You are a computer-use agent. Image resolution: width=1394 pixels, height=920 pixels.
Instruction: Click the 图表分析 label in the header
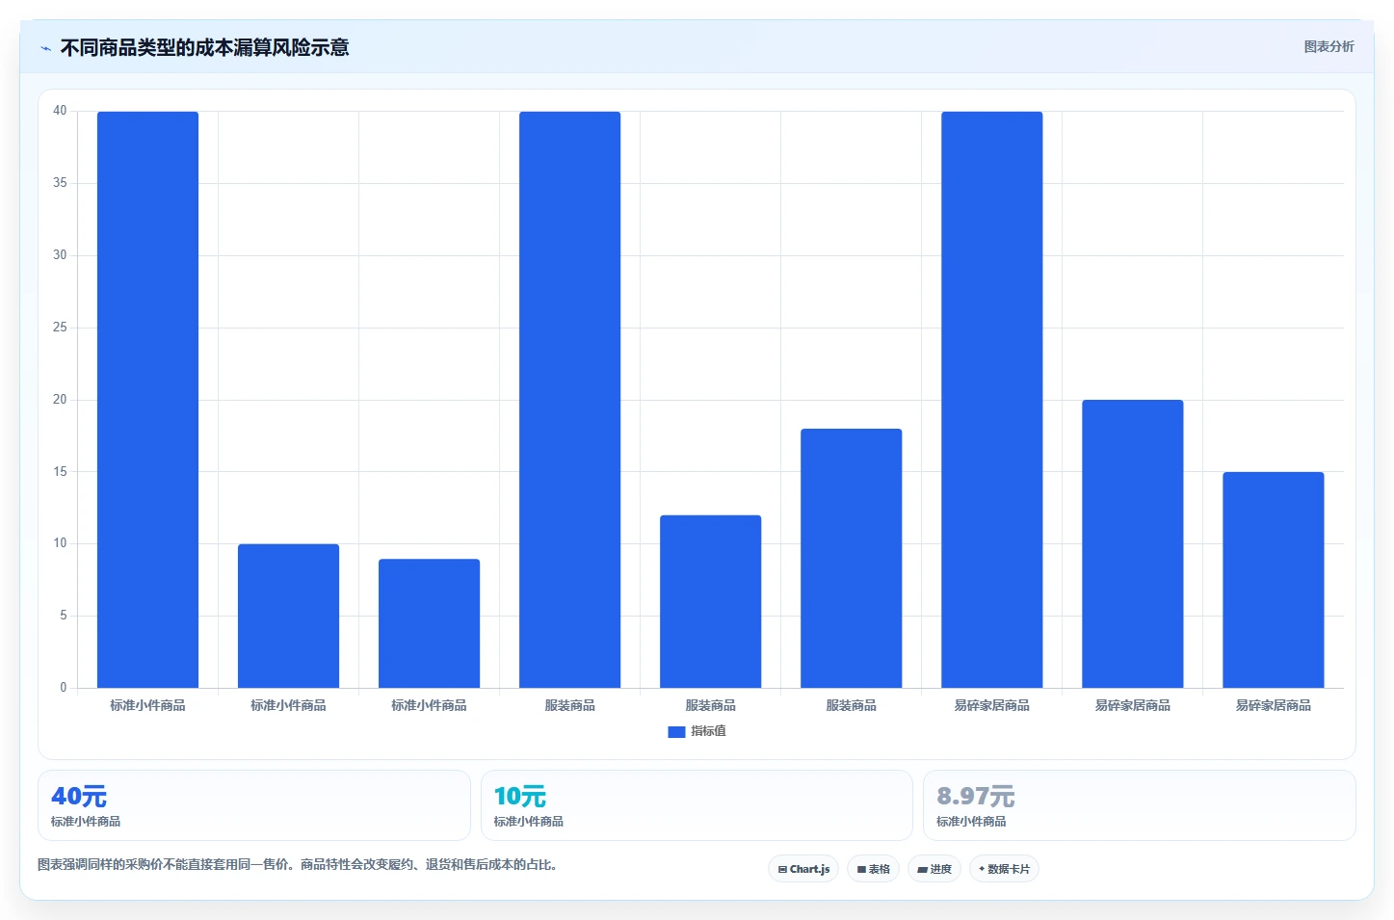(x=1328, y=46)
